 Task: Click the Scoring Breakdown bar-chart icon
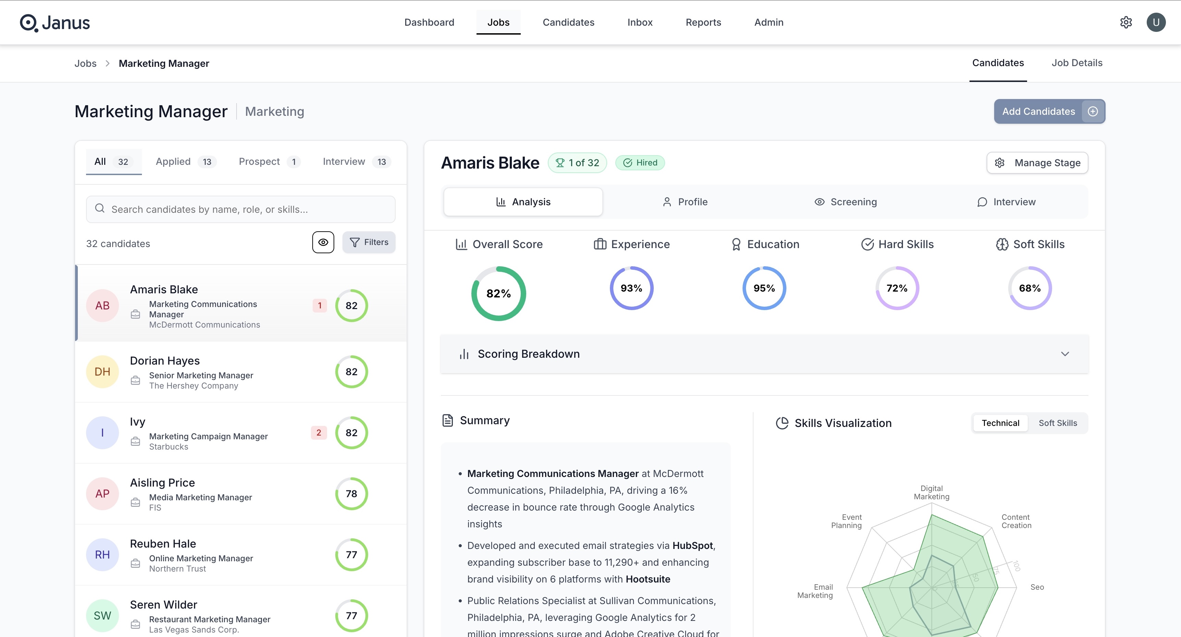click(464, 353)
